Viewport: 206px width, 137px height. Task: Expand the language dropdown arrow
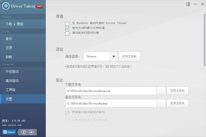(114, 57)
